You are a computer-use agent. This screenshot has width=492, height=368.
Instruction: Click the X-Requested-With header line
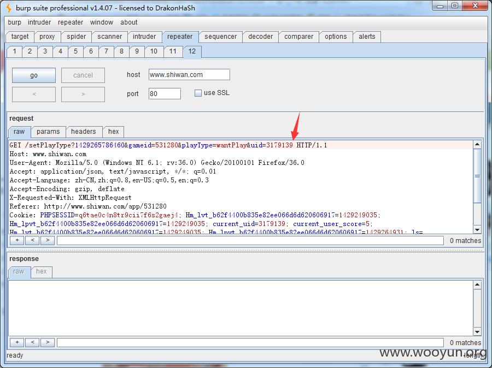click(71, 198)
